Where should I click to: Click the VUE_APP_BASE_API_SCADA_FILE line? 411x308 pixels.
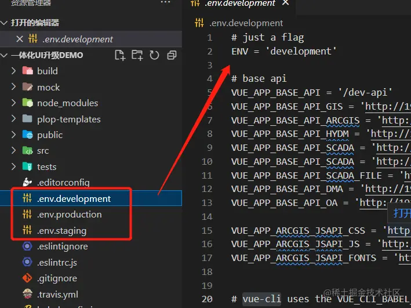click(321, 175)
